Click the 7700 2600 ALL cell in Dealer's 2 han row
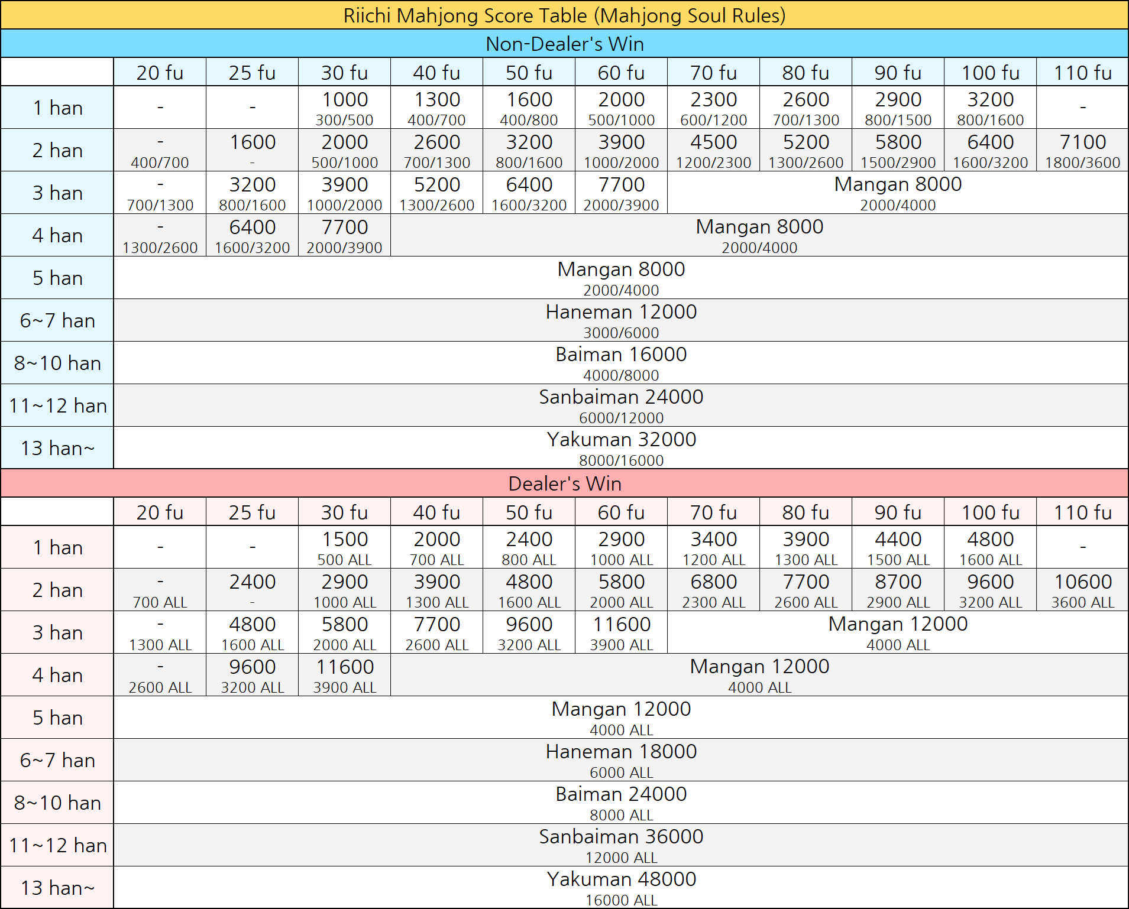Image resolution: width=1129 pixels, height=909 pixels. point(805,590)
